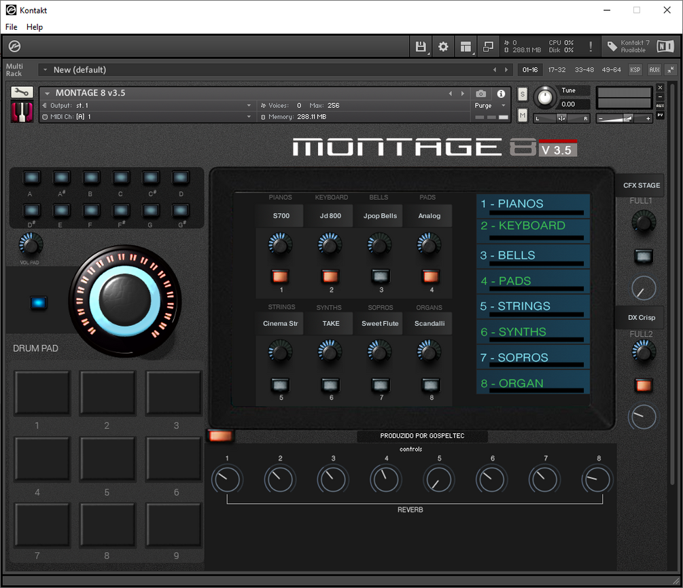Open the Help menu

click(35, 27)
